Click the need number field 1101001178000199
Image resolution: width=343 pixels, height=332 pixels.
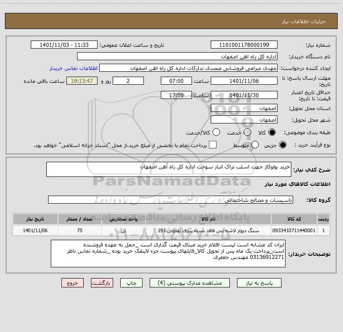(244, 45)
